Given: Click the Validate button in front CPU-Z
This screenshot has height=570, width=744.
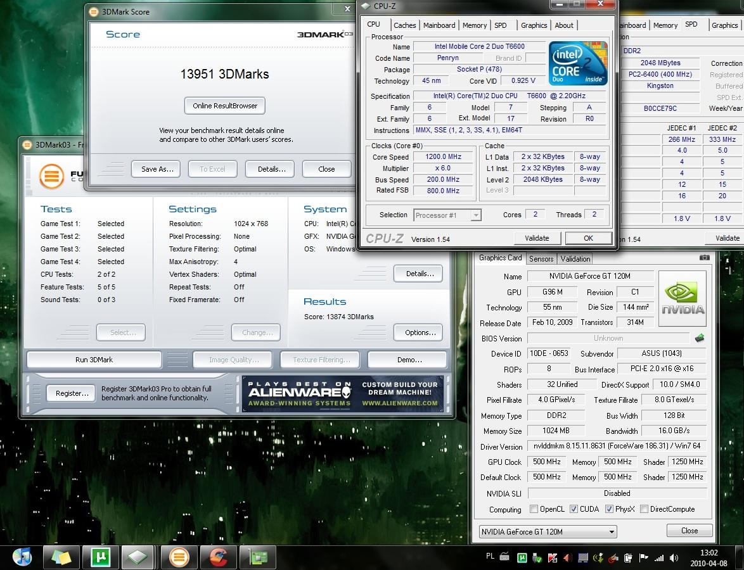Looking at the screenshot, I should tap(537, 238).
